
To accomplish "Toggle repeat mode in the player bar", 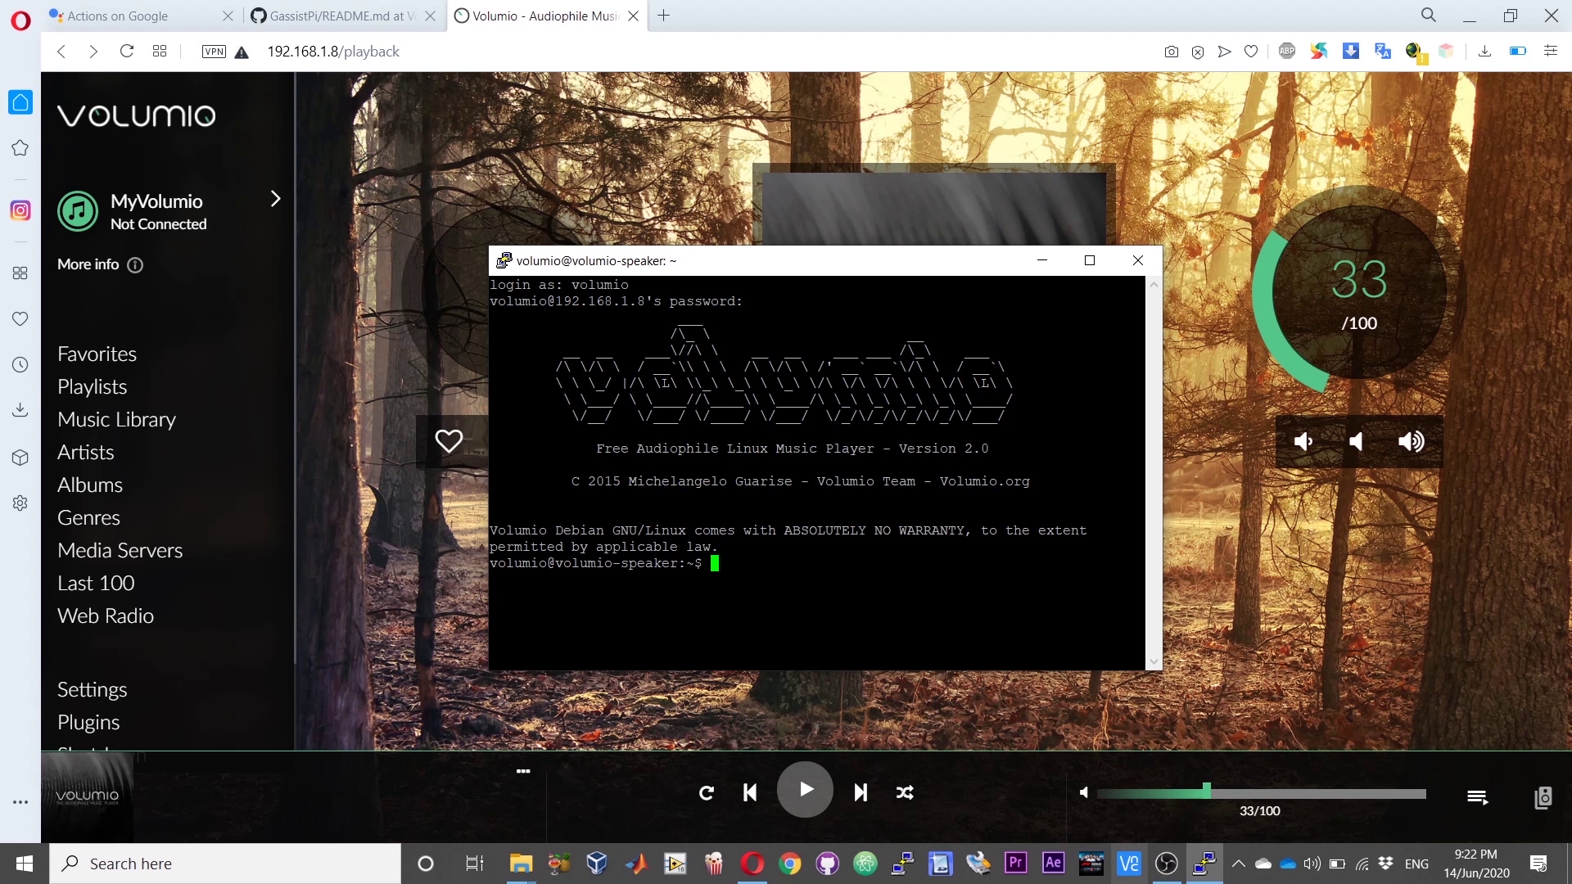I will pos(707,792).
